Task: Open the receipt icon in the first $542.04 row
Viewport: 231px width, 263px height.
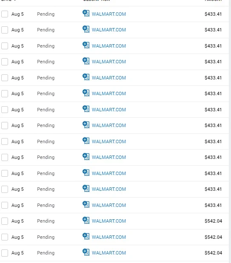Action: click(86, 221)
